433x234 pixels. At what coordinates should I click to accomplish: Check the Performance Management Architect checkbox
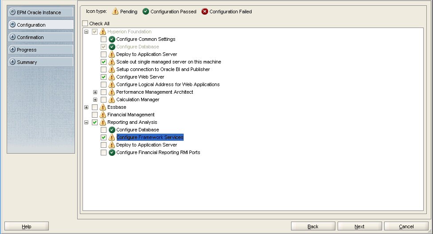(103, 92)
